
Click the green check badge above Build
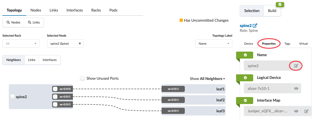pos(280,5)
